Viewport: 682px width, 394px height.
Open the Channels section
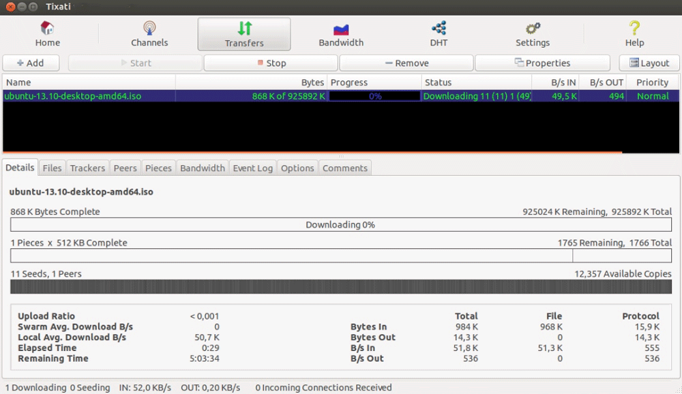[x=149, y=34]
